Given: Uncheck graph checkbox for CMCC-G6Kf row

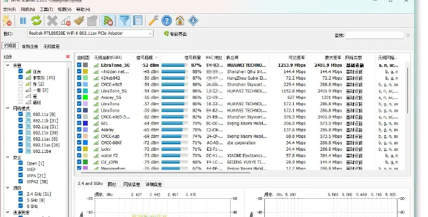Looking at the screenshot, I should pyautogui.click(x=79, y=143).
